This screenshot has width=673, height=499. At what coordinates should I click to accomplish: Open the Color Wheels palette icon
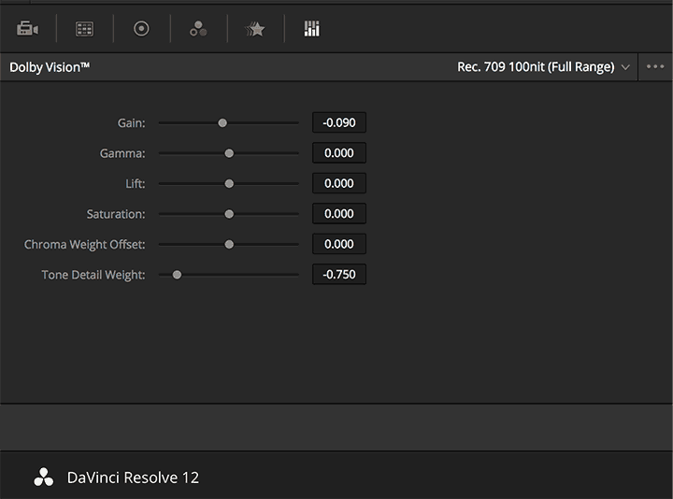click(141, 29)
